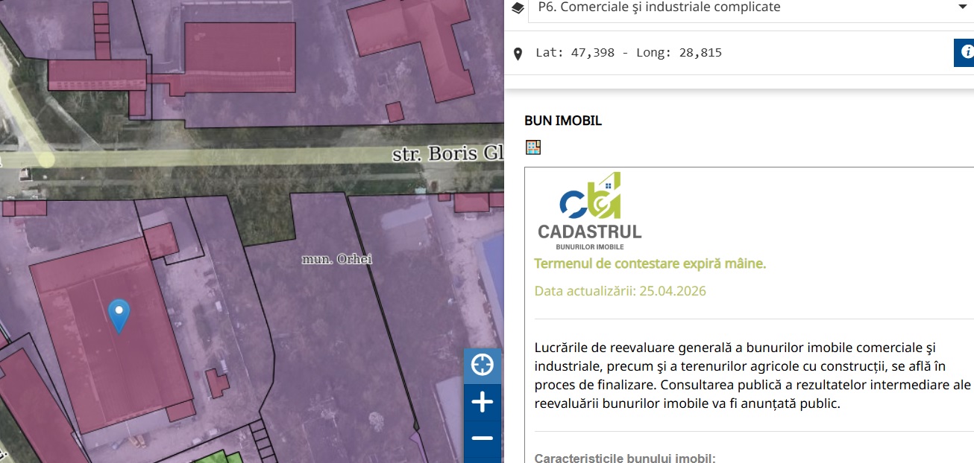This screenshot has width=974, height=463.
Task: Click the 'Caracteristicile bunului imobil' section heading
Action: click(625, 457)
